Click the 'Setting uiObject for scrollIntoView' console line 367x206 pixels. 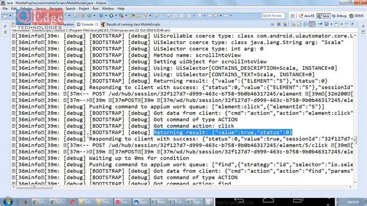click(210, 62)
